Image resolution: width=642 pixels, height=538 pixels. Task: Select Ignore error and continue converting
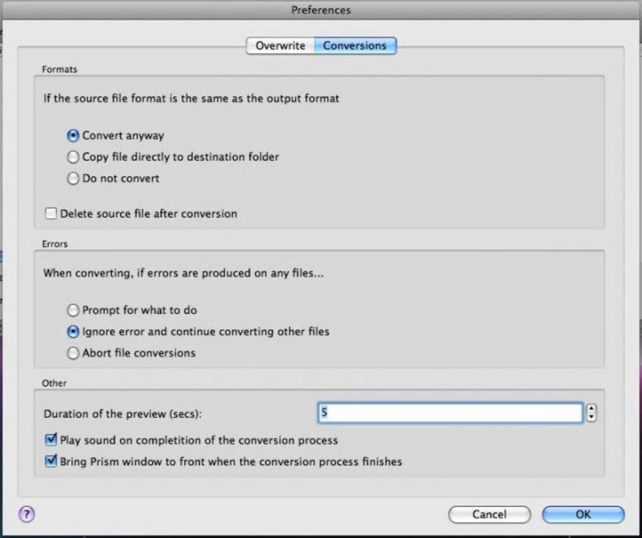[x=73, y=331]
